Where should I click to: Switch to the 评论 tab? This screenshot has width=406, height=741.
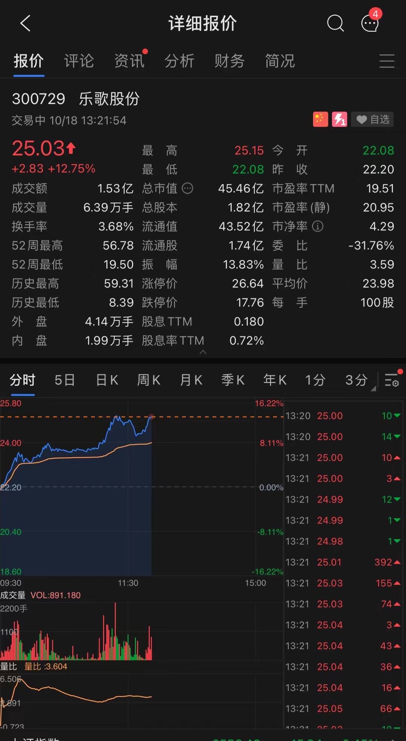[79, 61]
